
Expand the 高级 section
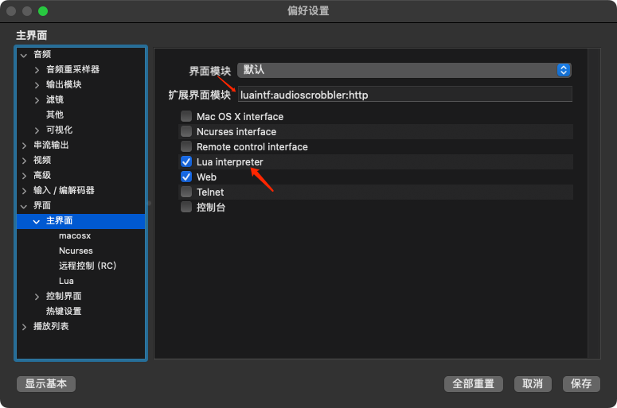24,176
